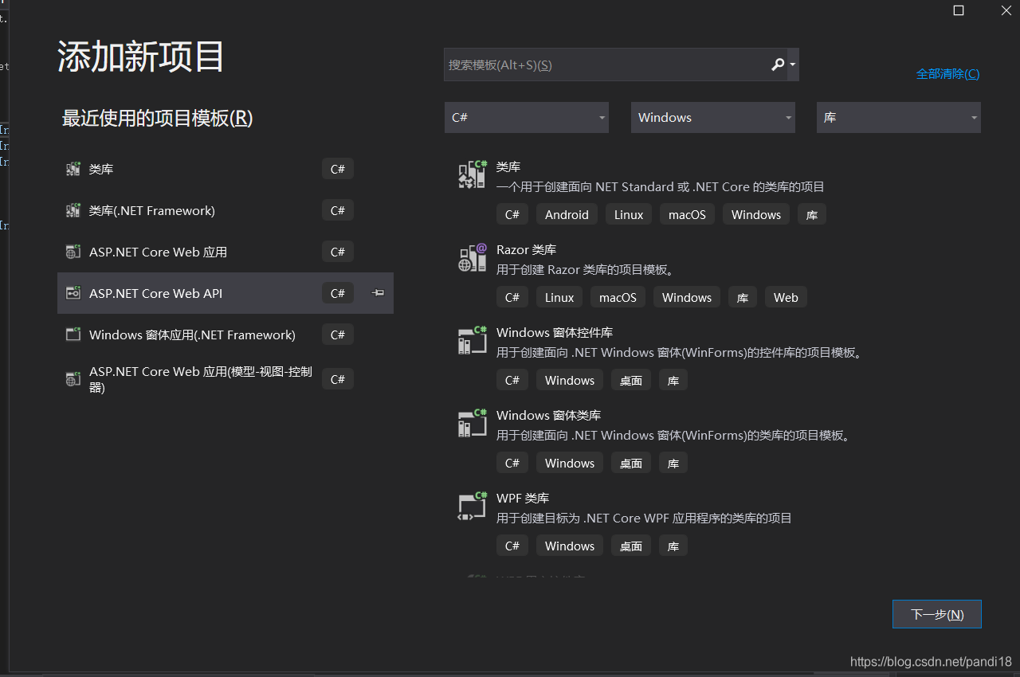This screenshot has height=677, width=1020.
Task: Click the Windows 窗体控件库 template icon
Action: point(473,340)
